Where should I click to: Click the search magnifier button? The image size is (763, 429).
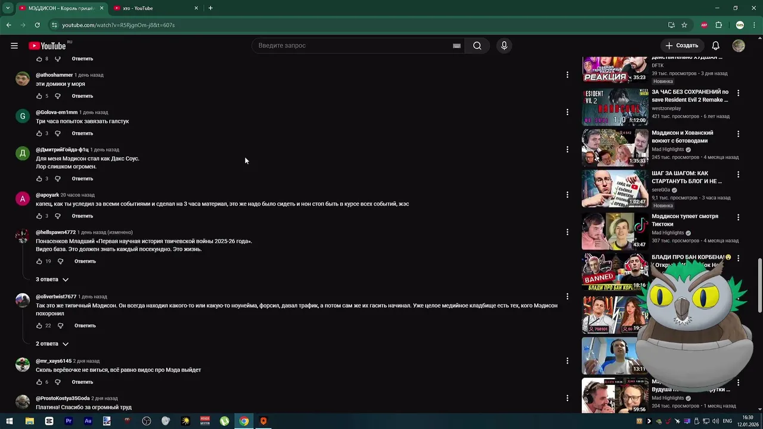pos(477,46)
